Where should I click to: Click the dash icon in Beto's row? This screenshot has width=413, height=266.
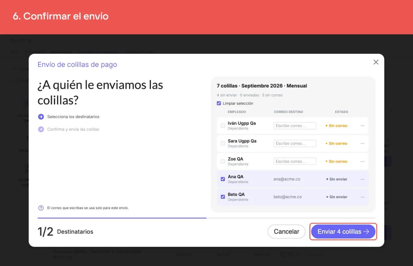pos(362,197)
